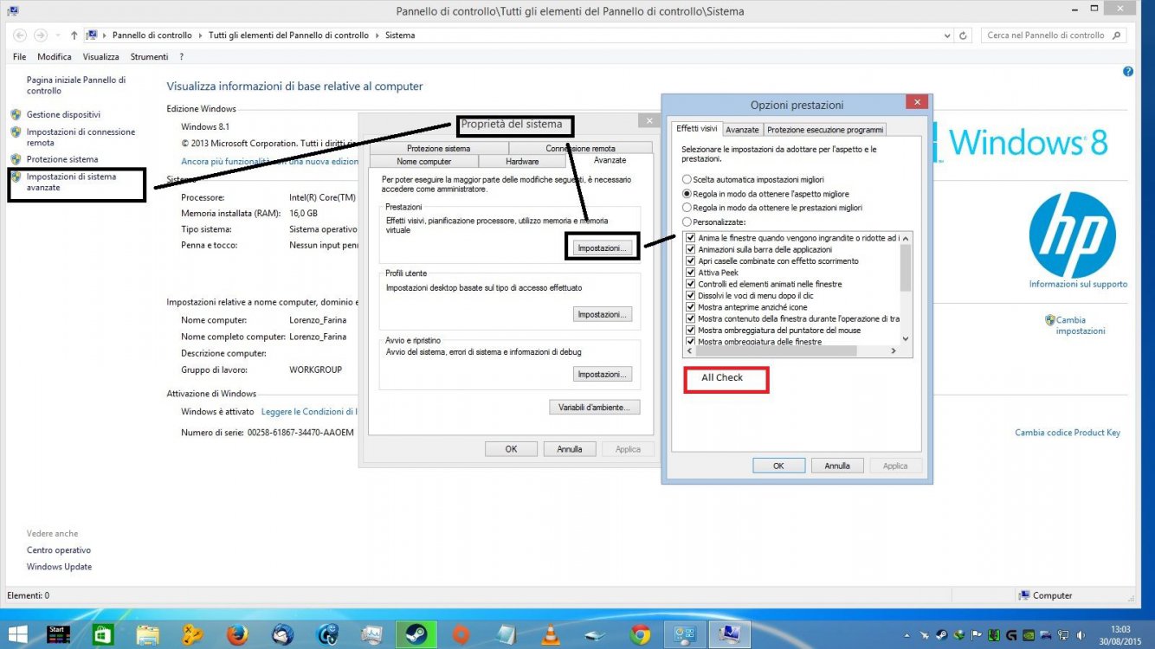Click Variabili d'ambiente button
The image size is (1155, 649).
coord(595,407)
